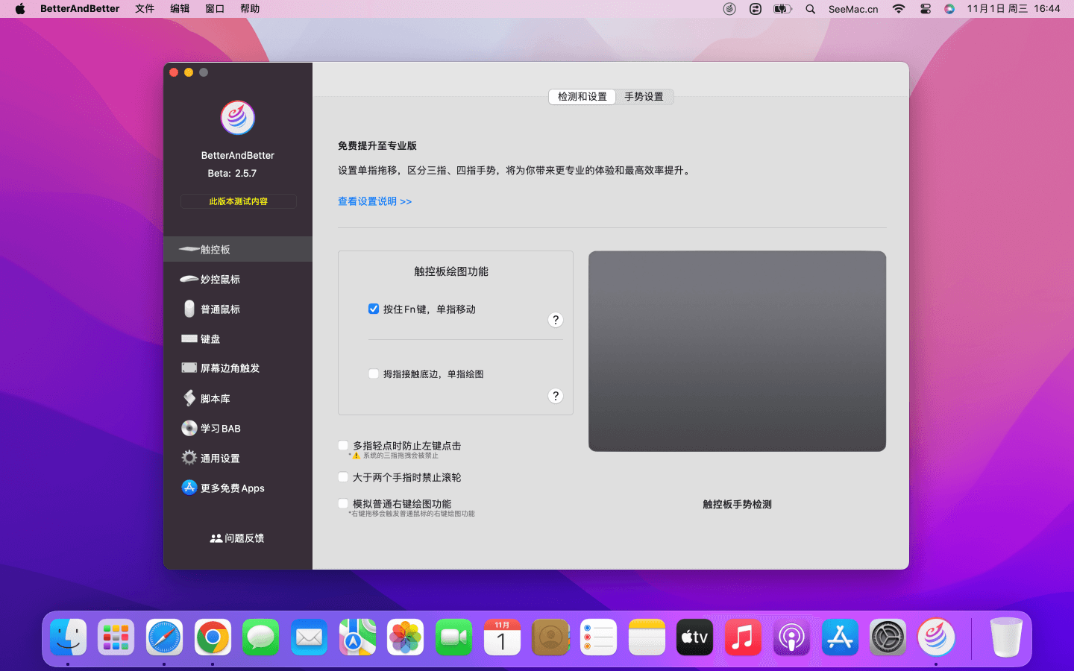This screenshot has width=1074, height=671.
Task: Click the 问题反馈 button
Action: point(237,538)
